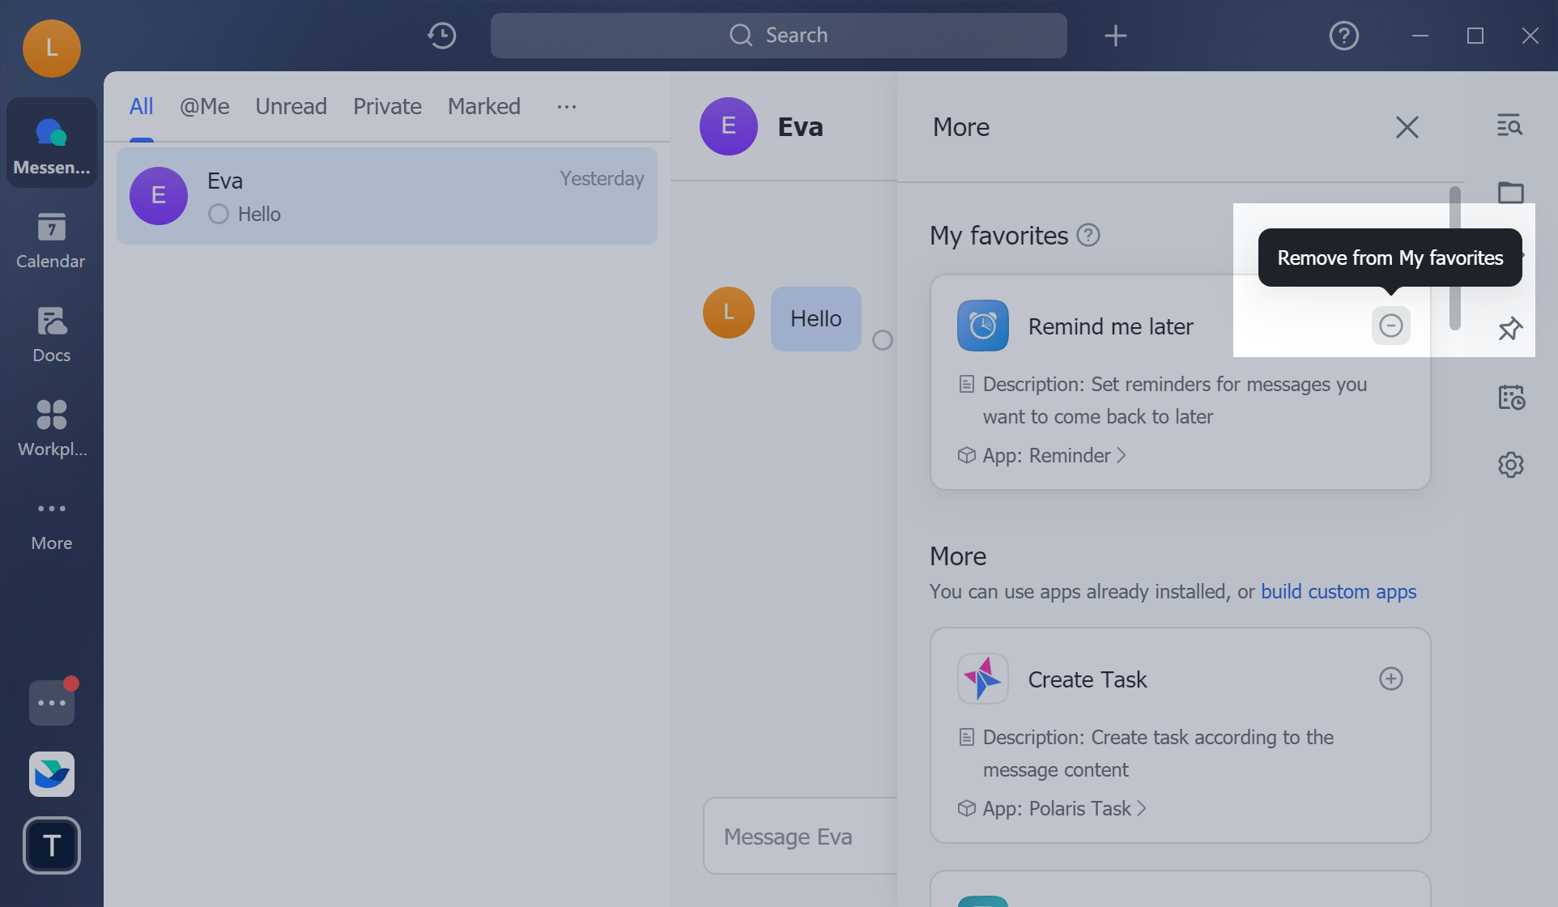1558x907 pixels.
Task: Open the blue bird app icon
Action: tap(52, 774)
